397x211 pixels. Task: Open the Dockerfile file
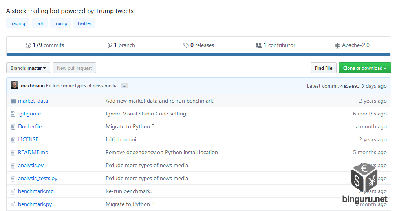click(30, 126)
